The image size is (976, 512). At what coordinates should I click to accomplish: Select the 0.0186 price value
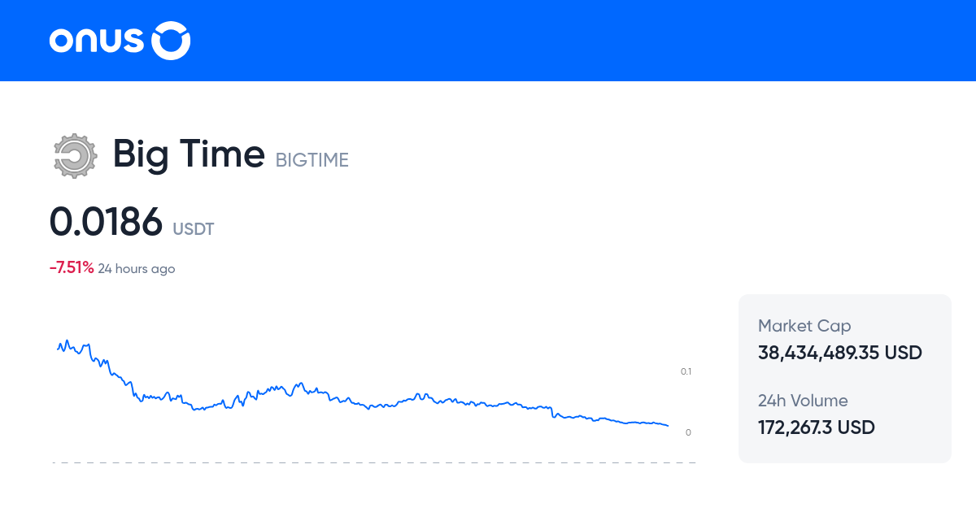pos(107,221)
